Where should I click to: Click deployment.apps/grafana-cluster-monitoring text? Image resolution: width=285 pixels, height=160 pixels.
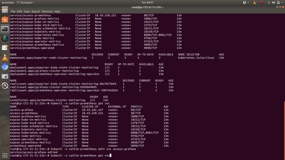point(45,71)
